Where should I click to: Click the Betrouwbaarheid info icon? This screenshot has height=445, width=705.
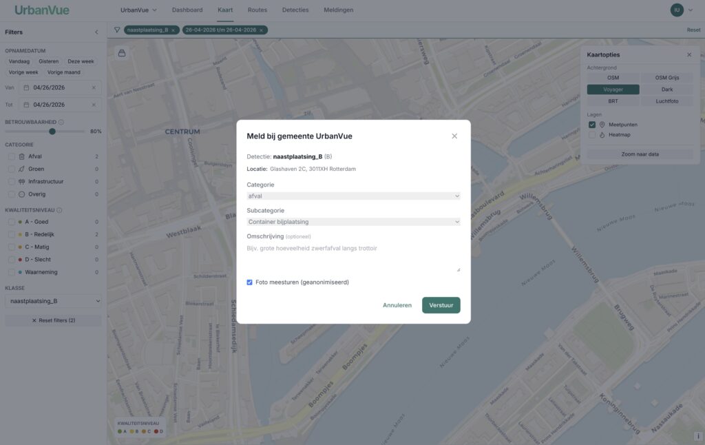coord(61,122)
